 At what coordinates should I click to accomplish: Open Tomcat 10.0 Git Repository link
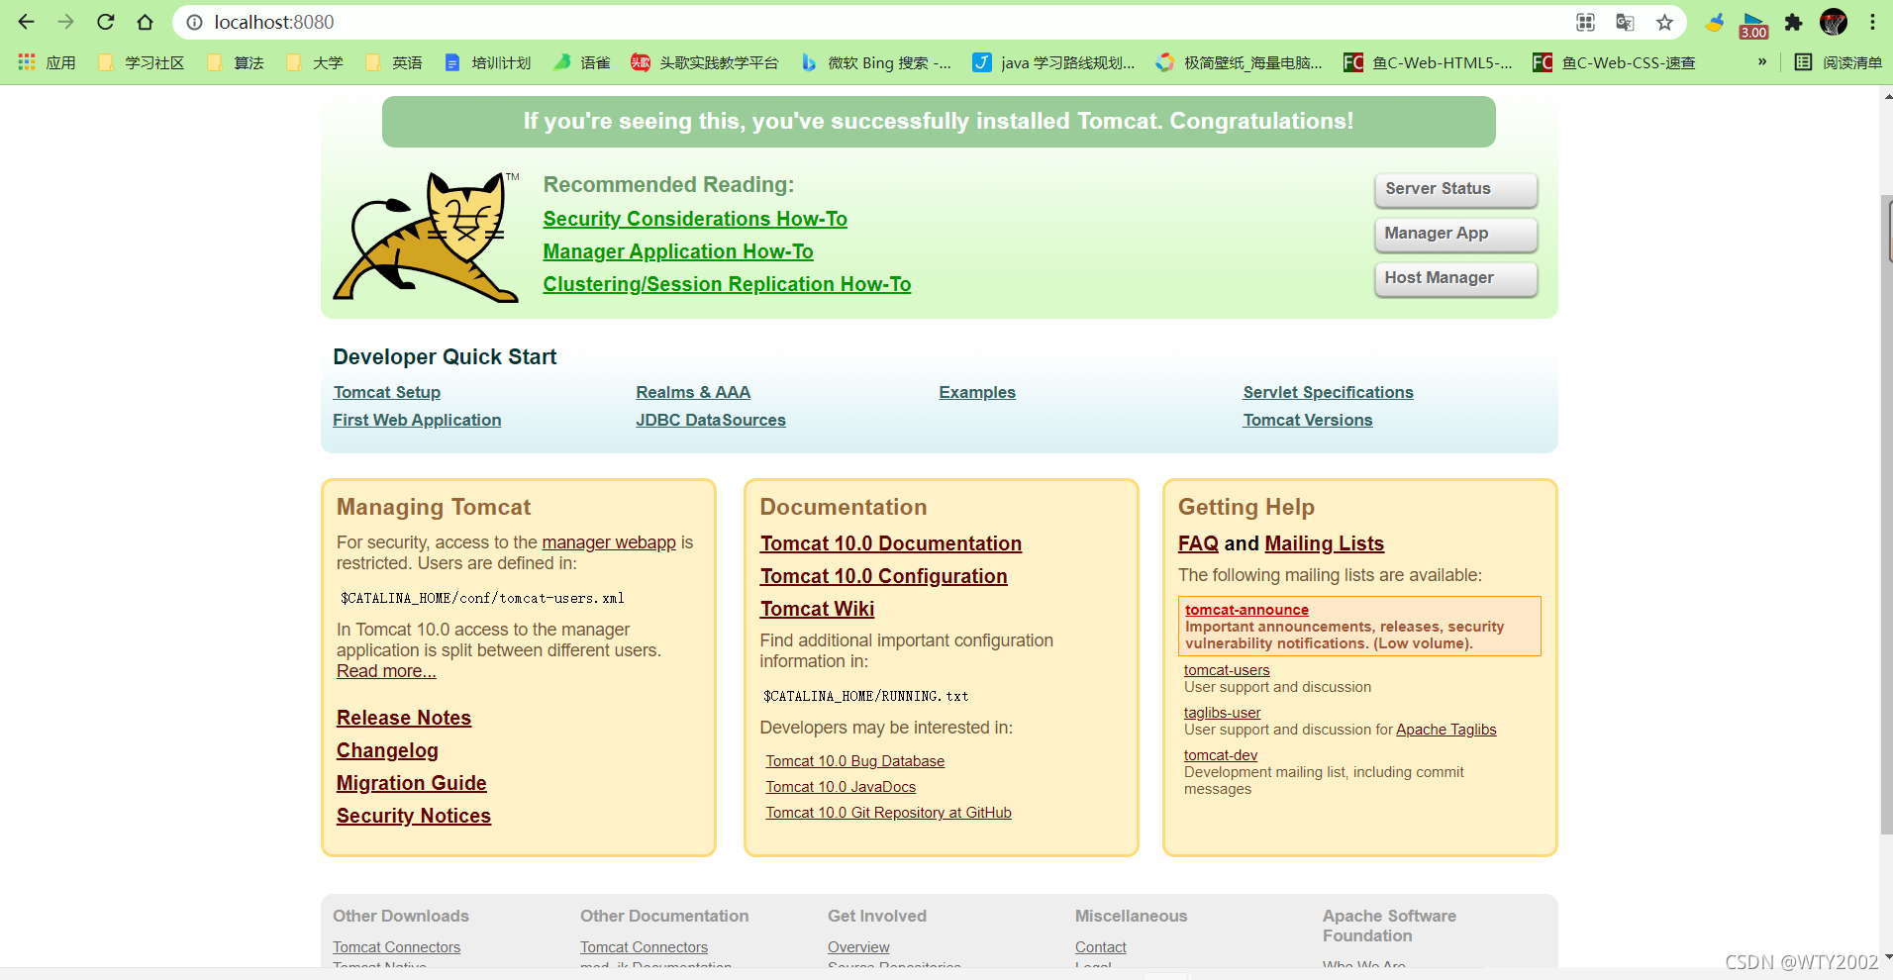[x=889, y=813]
